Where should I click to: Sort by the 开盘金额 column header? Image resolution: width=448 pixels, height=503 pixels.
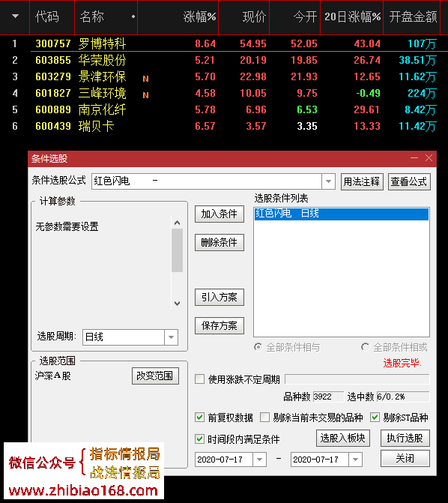[413, 16]
